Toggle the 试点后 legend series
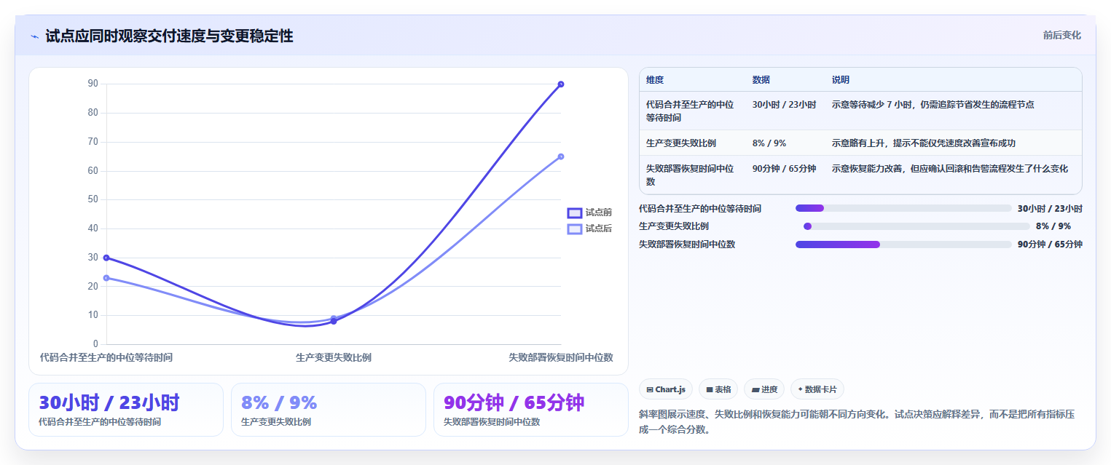Viewport: 1111px width, 465px height. tap(589, 228)
